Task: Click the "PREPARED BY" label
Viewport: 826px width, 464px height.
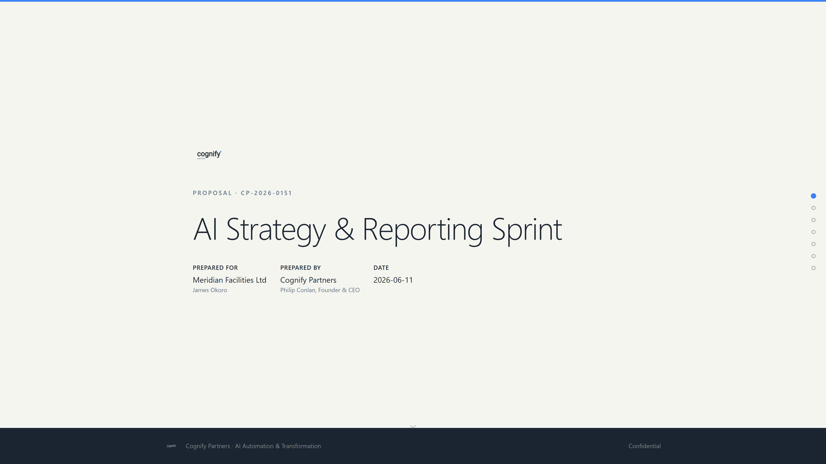Action: 300,268
